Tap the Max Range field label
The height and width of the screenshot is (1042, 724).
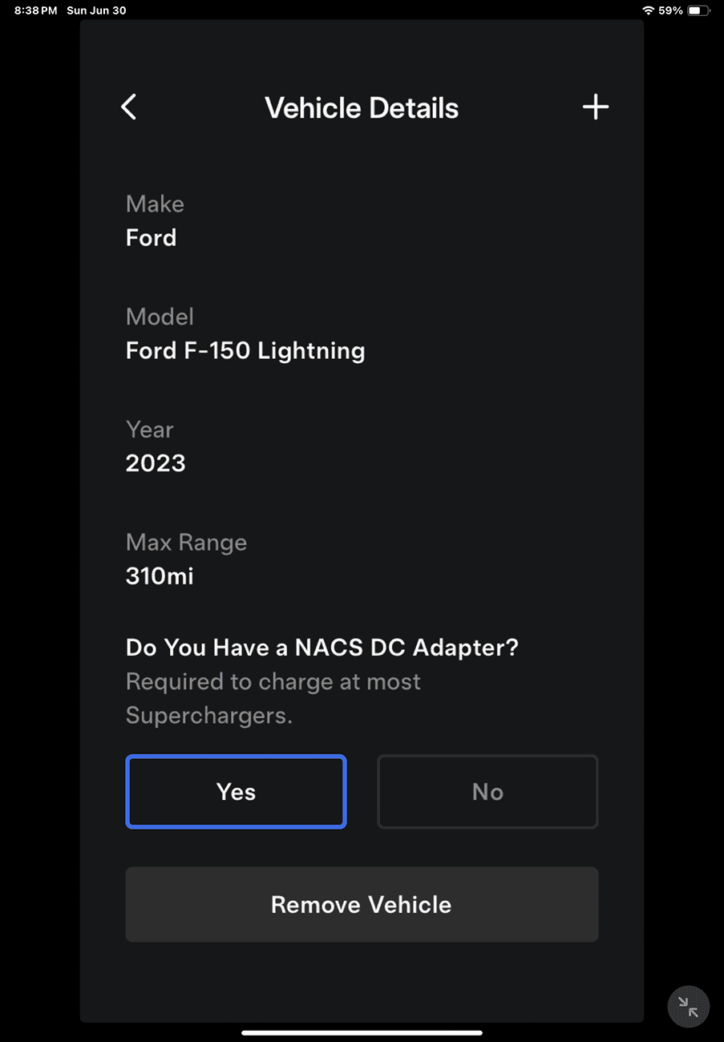pos(186,543)
